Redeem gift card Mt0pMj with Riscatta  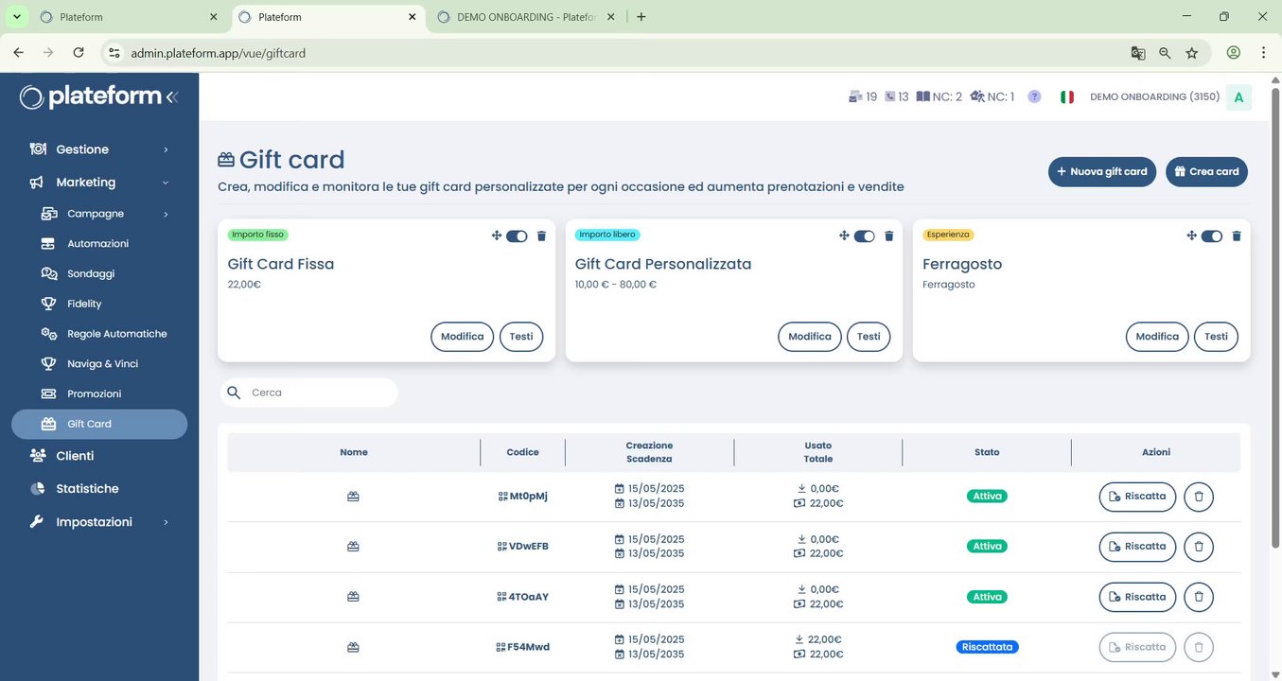pos(1137,497)
